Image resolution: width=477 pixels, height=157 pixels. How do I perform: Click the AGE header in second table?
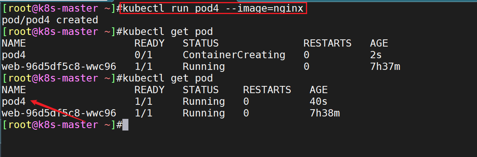(318, 90)
